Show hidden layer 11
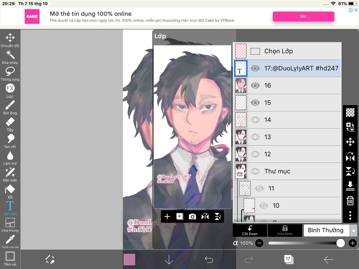The image size is (359, 269). tap(259, 188)
